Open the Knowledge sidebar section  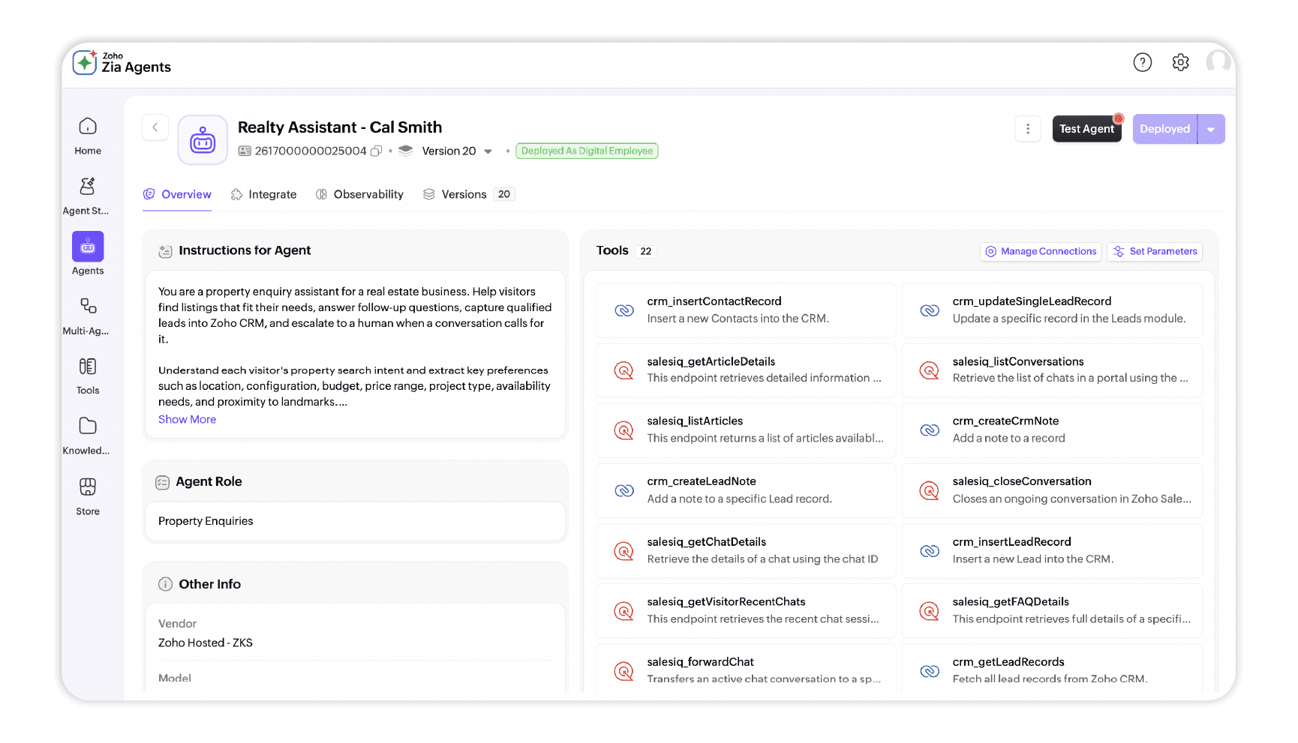(87, 436)
